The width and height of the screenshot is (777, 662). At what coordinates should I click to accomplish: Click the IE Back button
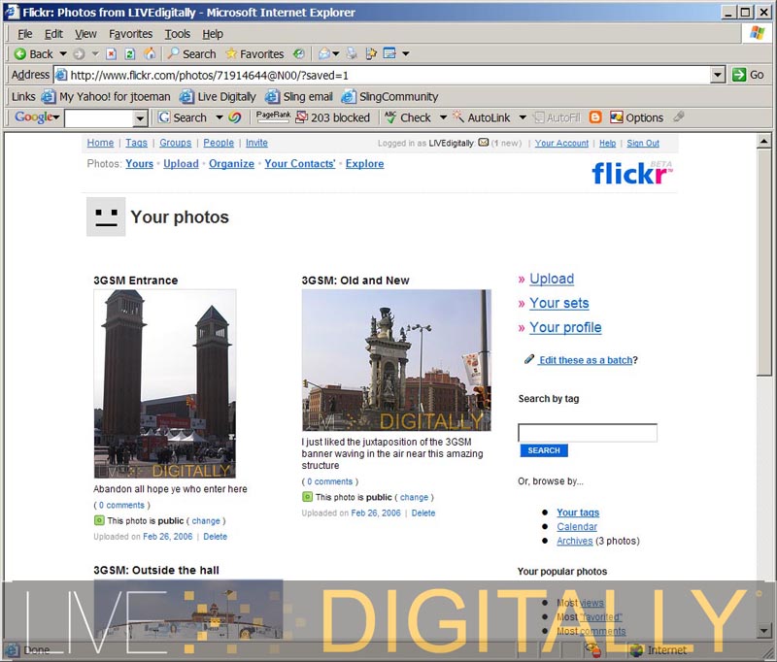(33, 54)
